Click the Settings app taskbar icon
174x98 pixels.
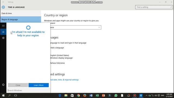coord(141,96)
